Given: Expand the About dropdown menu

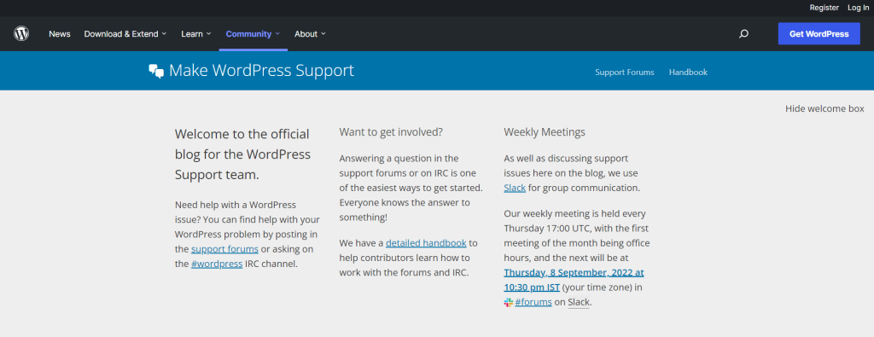Looking at the screenshot, I should click(311, 34).
